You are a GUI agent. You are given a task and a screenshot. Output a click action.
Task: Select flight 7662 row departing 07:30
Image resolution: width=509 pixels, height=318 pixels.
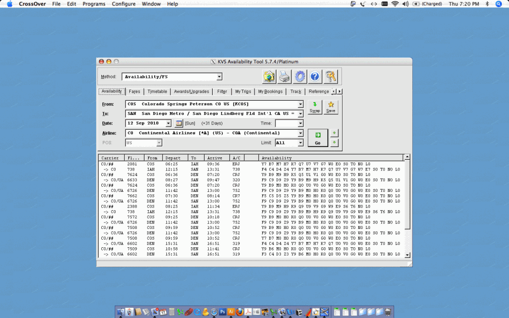pos(251,196)
